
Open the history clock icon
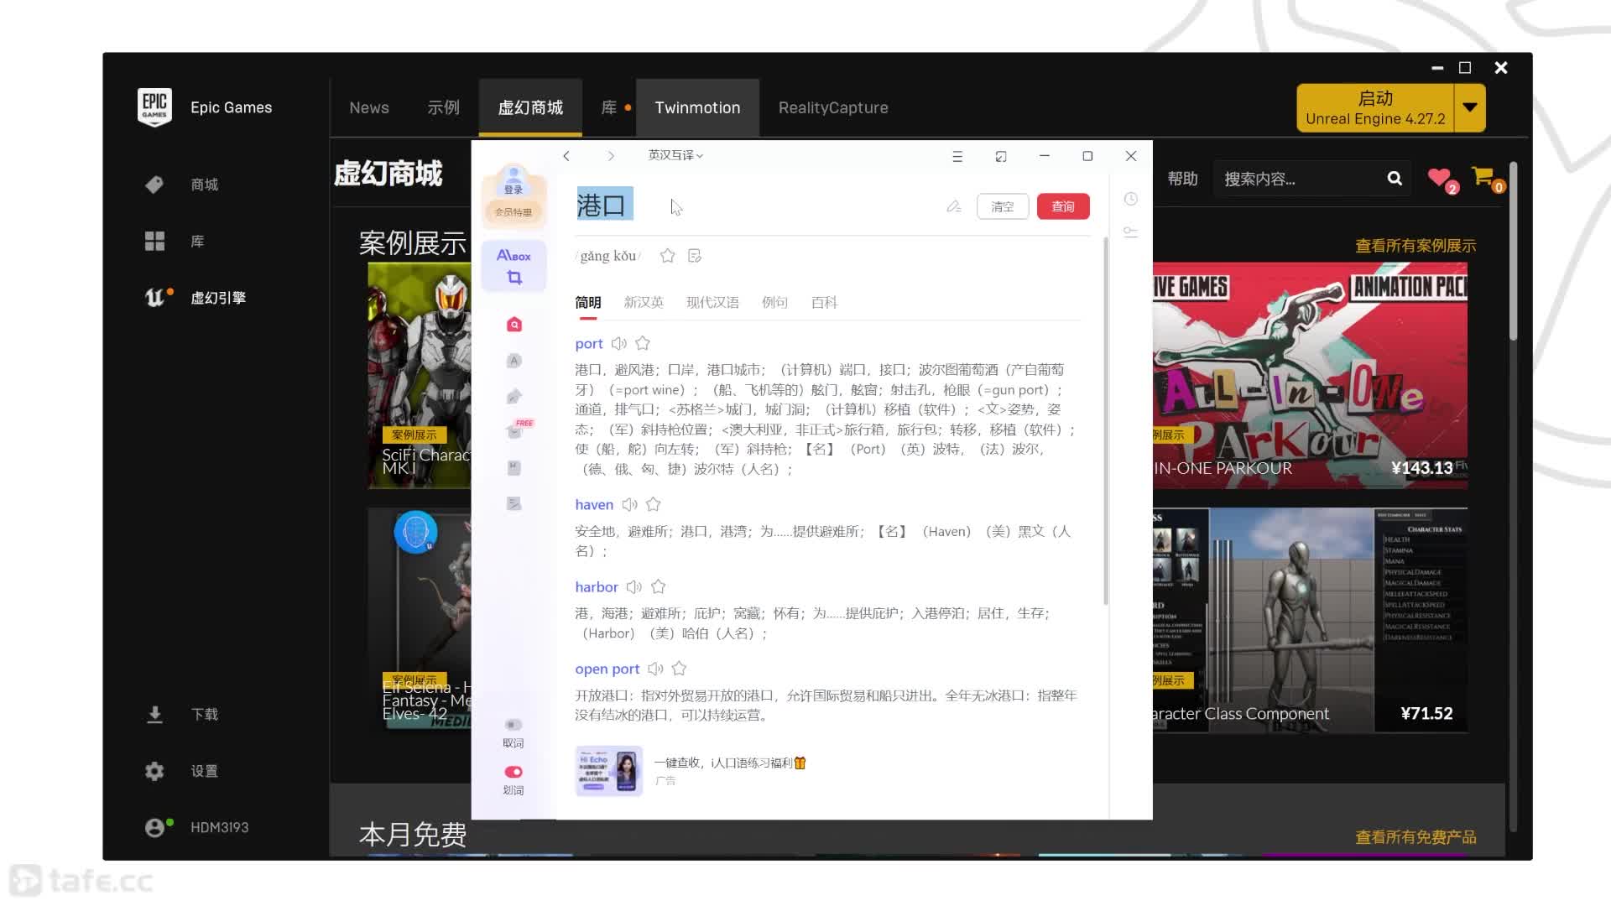coord(1131,199)
